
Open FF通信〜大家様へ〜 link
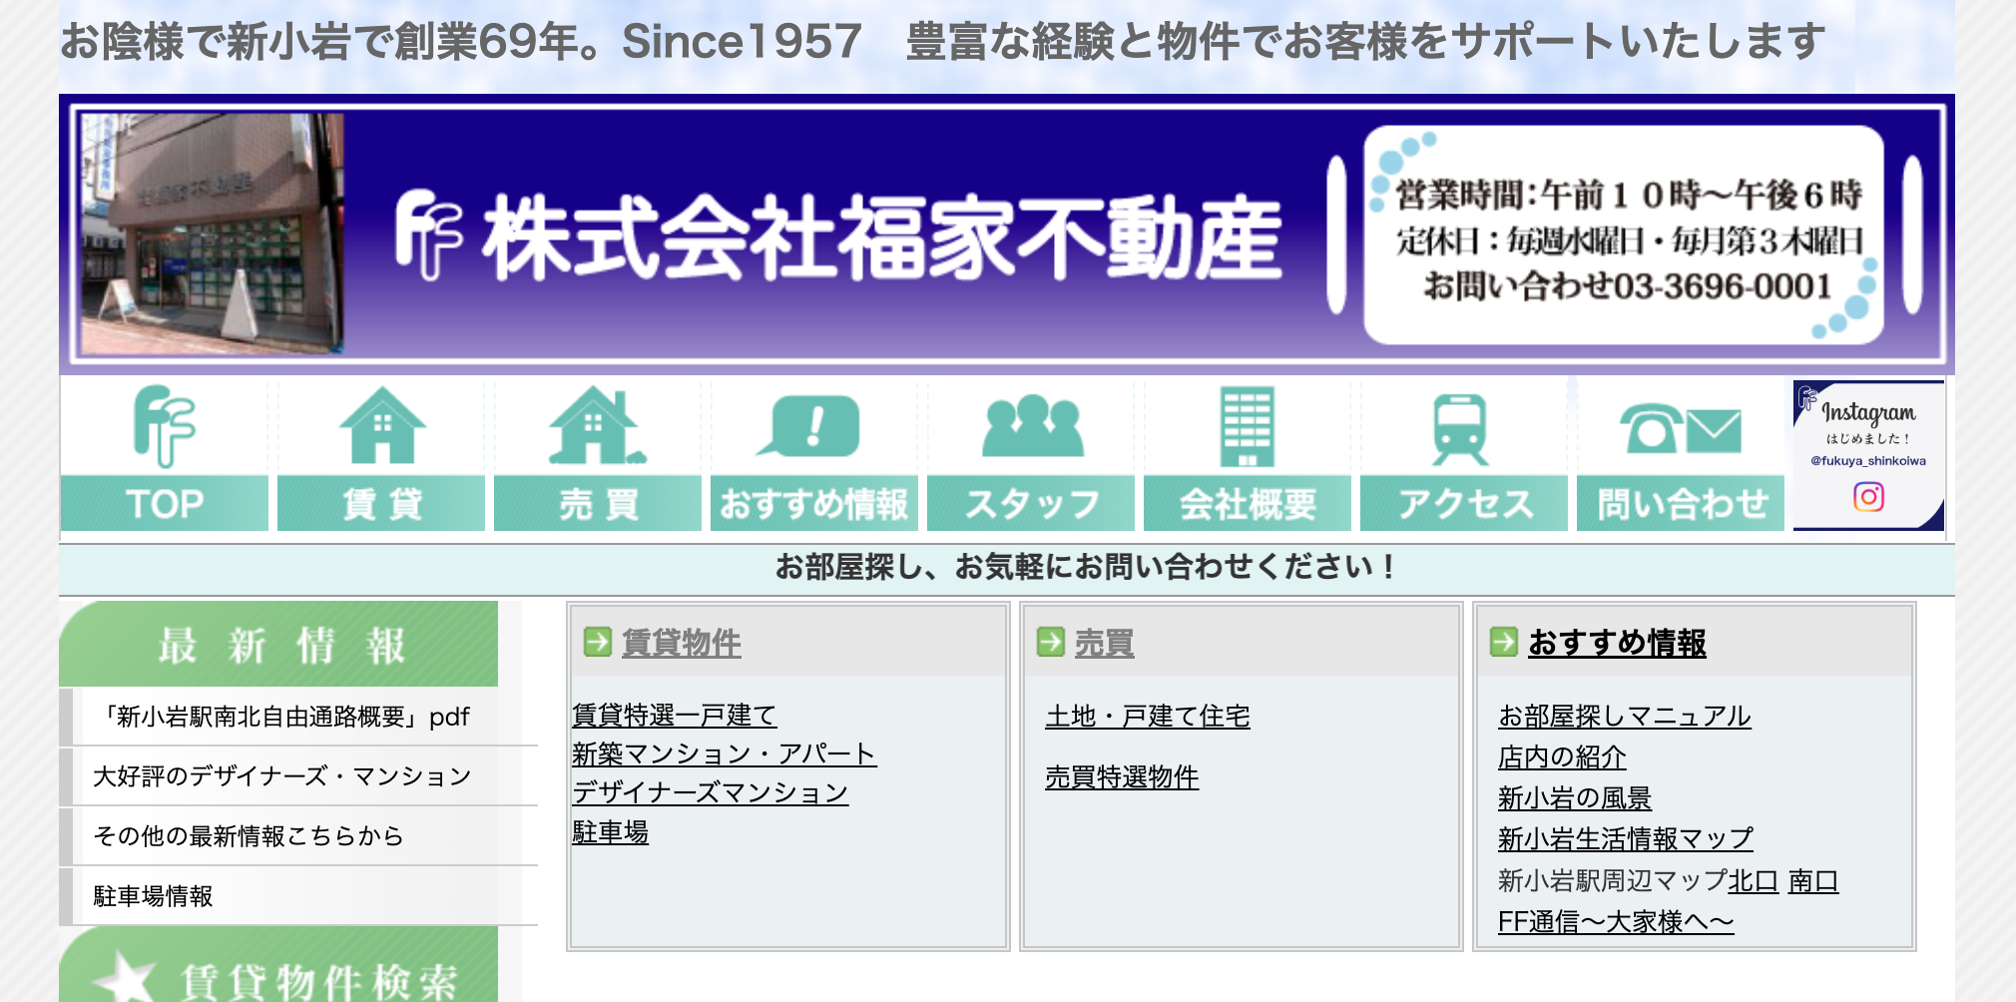tap(1616, 921)
